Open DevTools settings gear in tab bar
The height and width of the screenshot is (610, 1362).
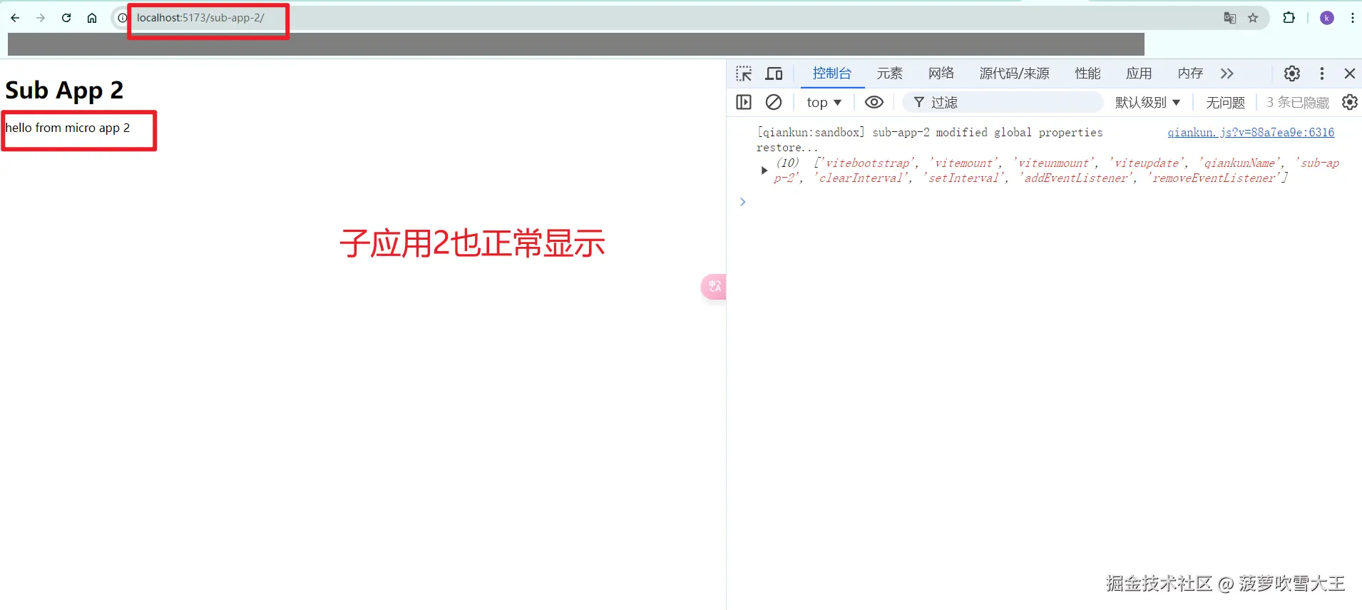(x=1292, y=73)
